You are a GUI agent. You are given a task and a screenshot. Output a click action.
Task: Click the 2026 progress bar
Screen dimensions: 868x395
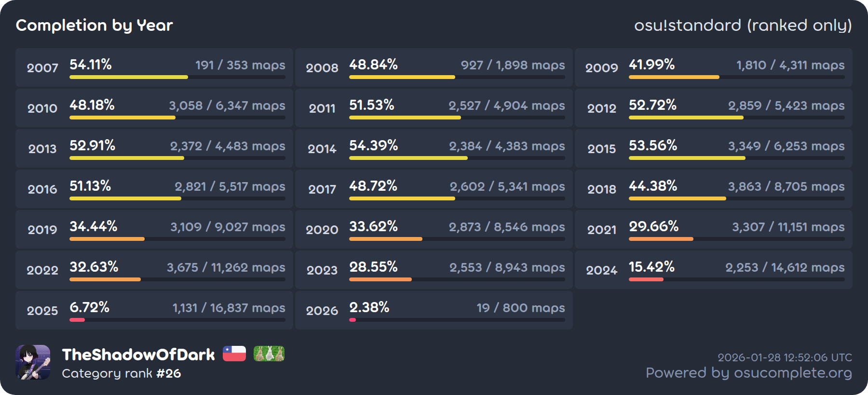457,320
